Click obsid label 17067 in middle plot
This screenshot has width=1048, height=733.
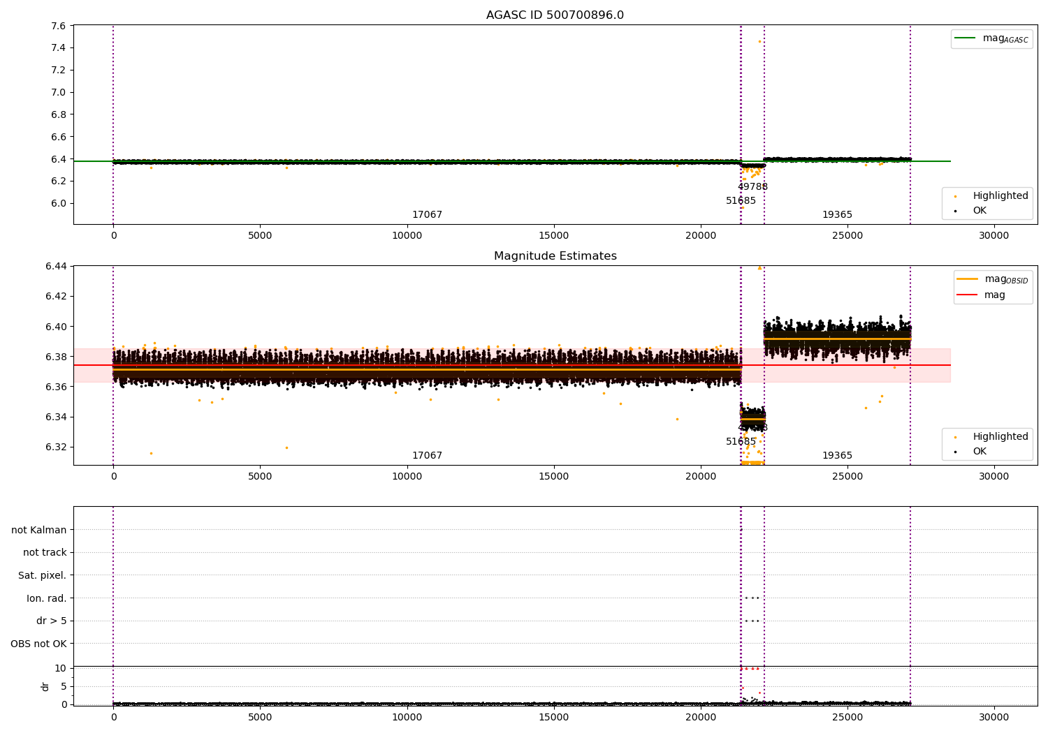click(x=427, y=456)
